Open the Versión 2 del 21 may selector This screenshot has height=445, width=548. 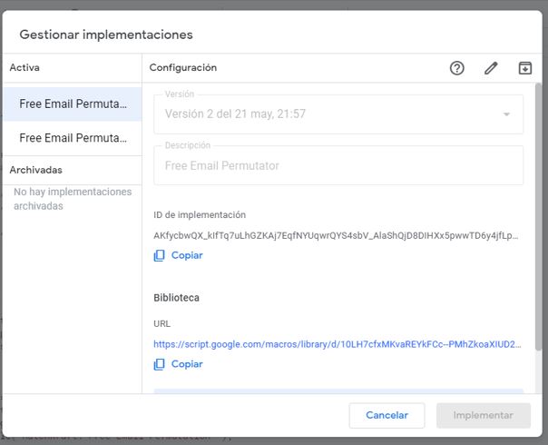[x=338, y=114]
